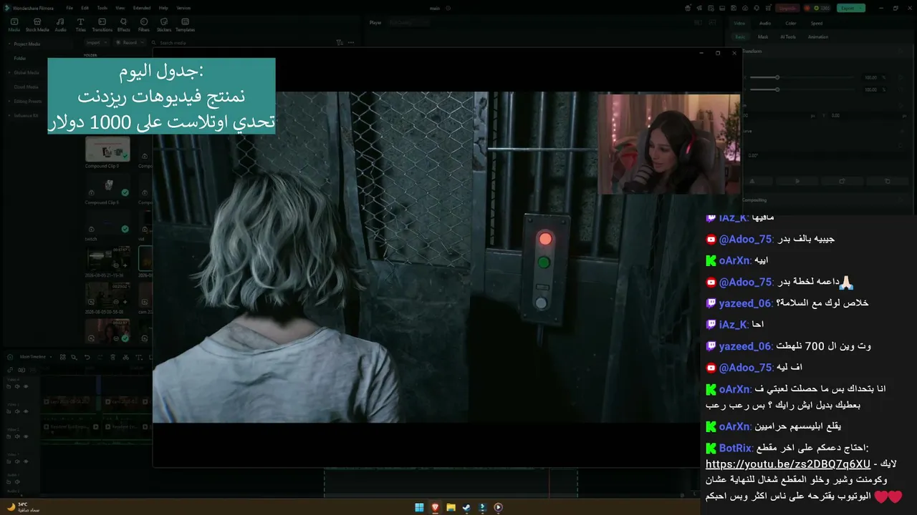Expand the Influence Kit section

pos(10,115)
